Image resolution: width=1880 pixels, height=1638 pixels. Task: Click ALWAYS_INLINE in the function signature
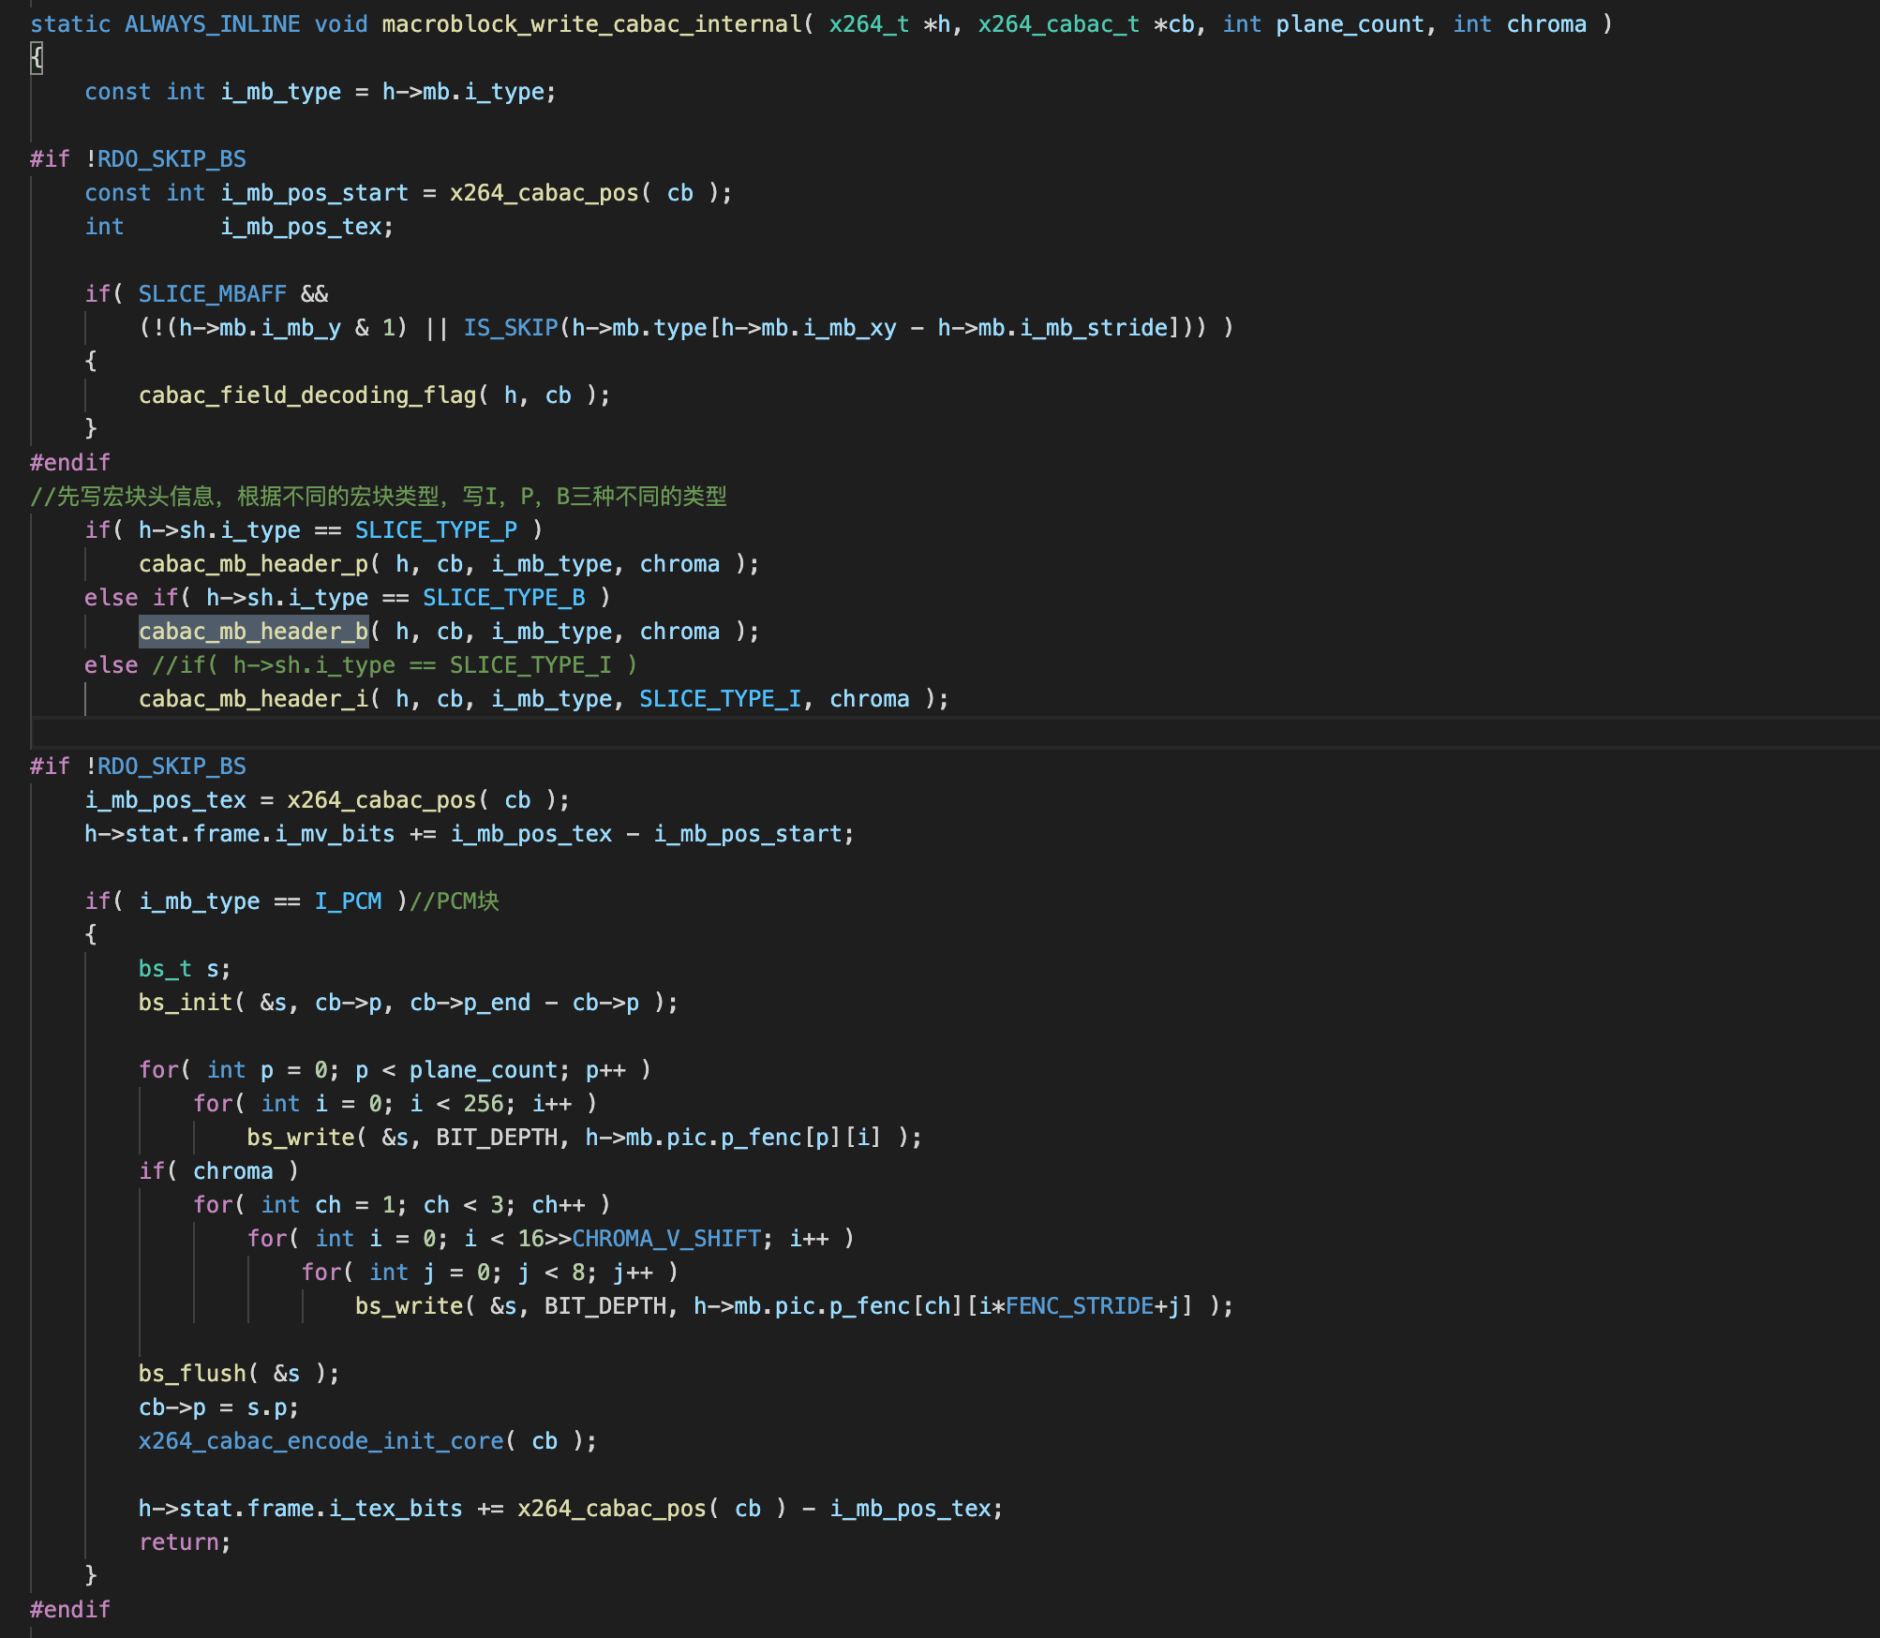(213, 24)
